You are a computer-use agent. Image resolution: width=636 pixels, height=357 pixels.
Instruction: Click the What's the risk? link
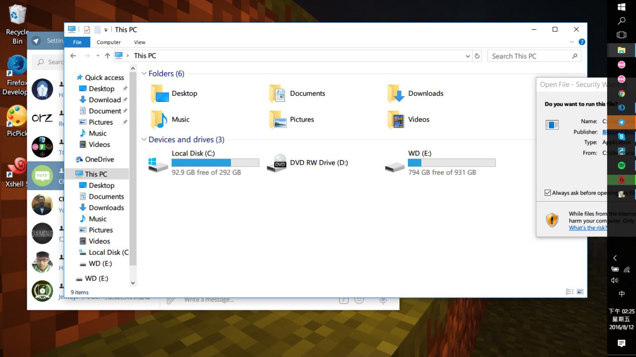point(587,228)
